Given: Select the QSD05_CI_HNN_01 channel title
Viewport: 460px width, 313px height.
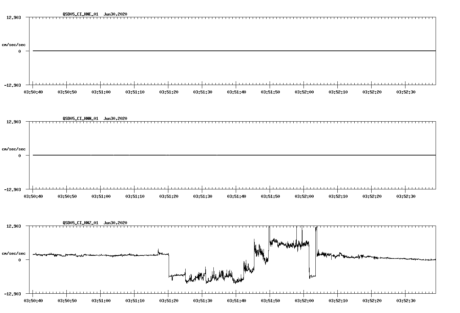Looking at the screenshot, I should [81, 119].
